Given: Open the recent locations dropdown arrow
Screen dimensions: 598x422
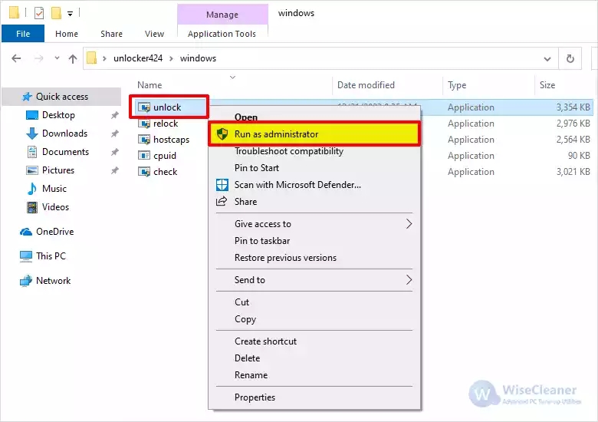Looking at the screenshot, I should tap(57, 58).
